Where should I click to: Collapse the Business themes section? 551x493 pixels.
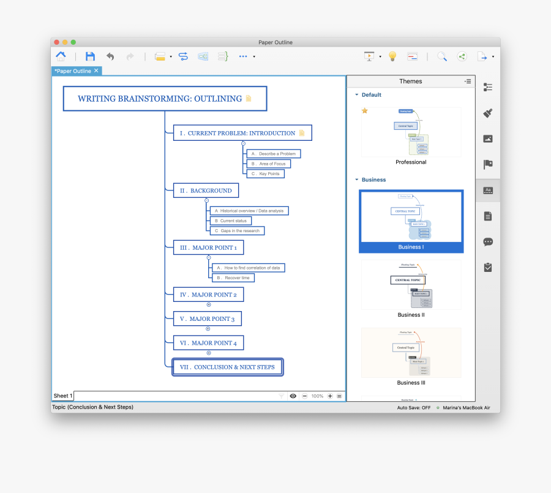point(357,179)
